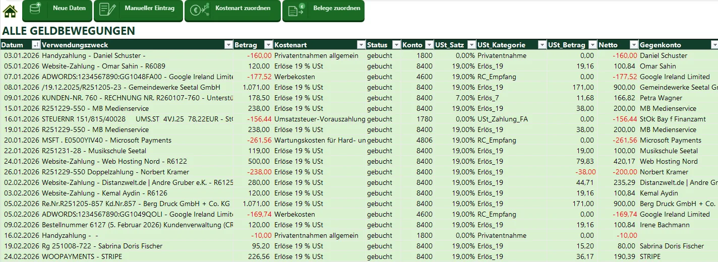Select 'R251229-550 Doppelzahlung - Norbert Kramer' cell
Screen dimensions: 718x262
click(x=137, y=172)
